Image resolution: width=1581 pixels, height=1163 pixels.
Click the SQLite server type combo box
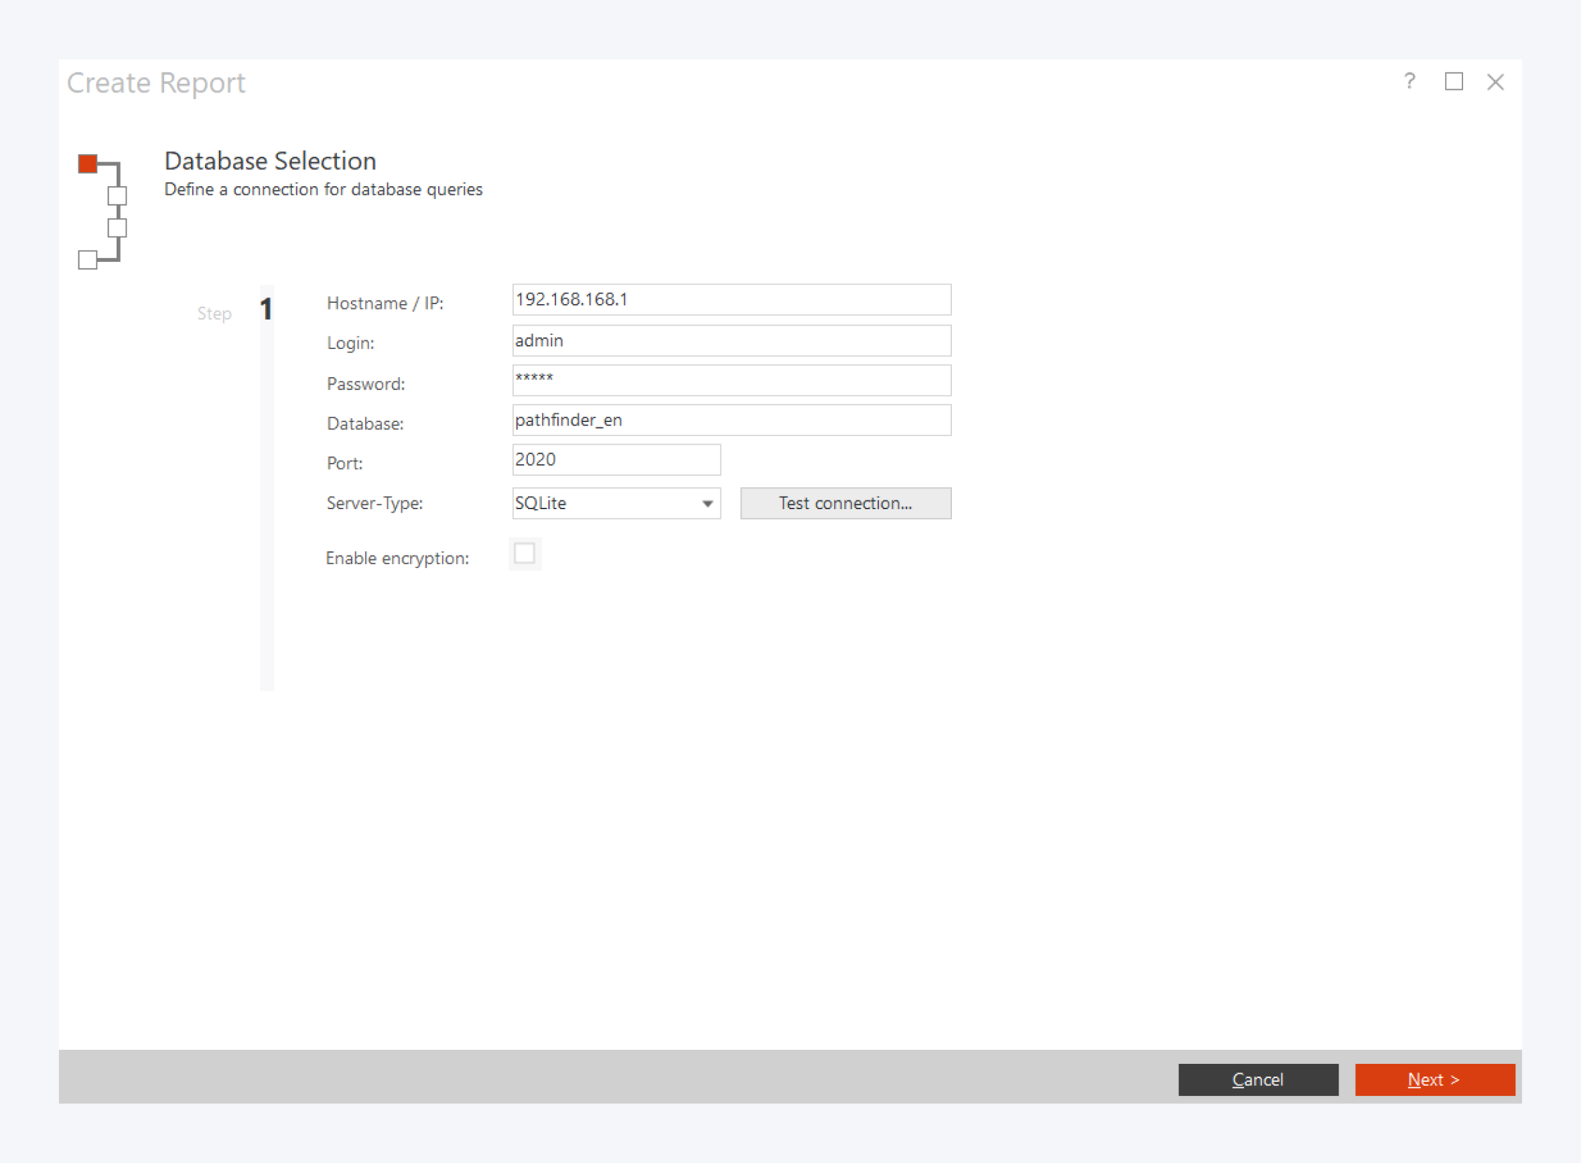pos(606,503)
